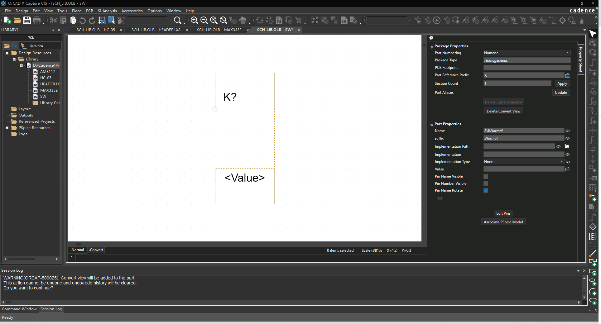Toggle visibility eye for Name property
The image size is (601, 324).
(568, 131)
